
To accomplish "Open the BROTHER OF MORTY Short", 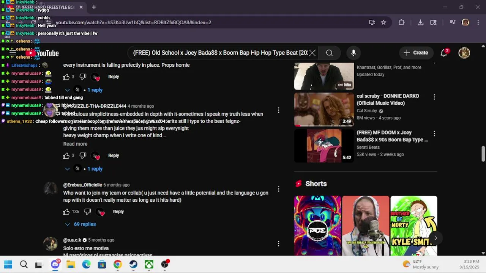I will point(414,226).
